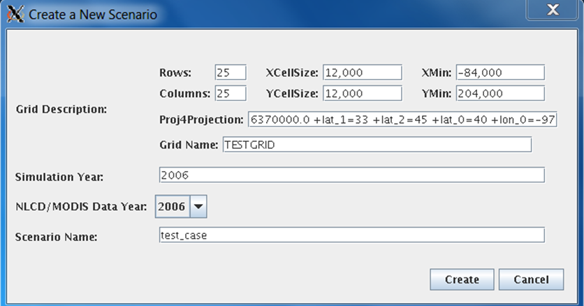Click the Simulation Year label

coord(59,177)
